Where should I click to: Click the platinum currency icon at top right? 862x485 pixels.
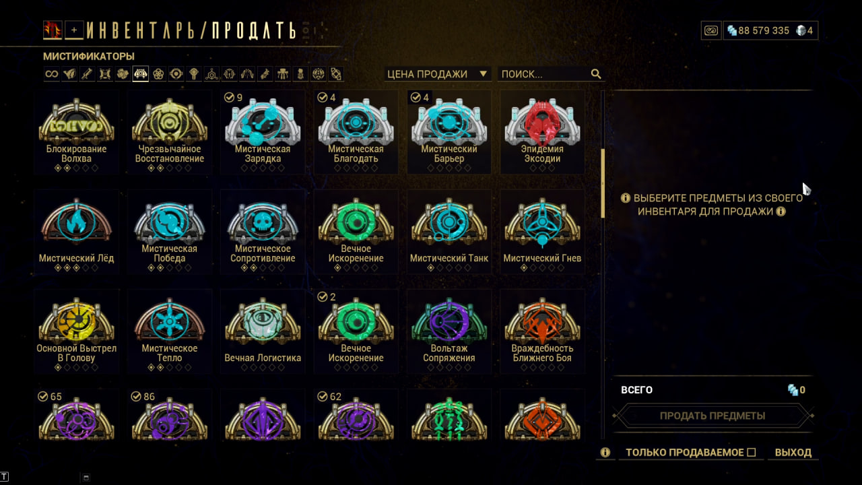[x=800, y=30]
